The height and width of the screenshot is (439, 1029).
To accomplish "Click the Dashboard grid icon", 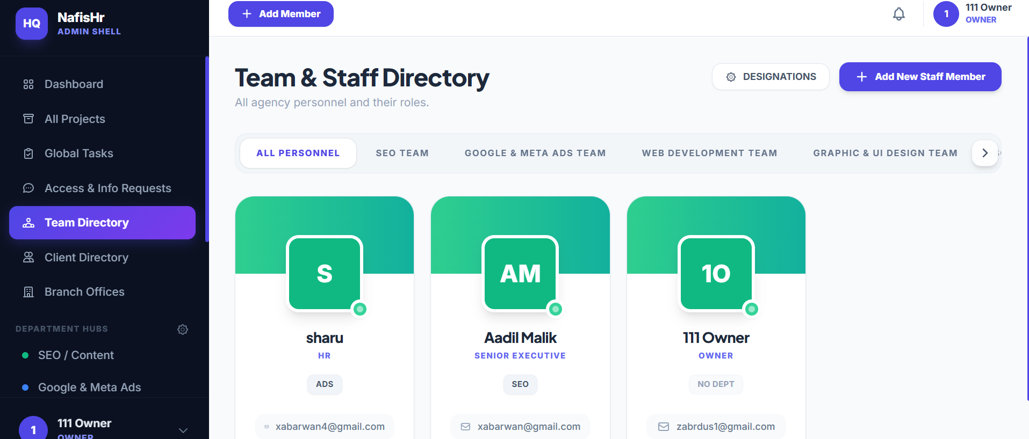I will 28,84.
